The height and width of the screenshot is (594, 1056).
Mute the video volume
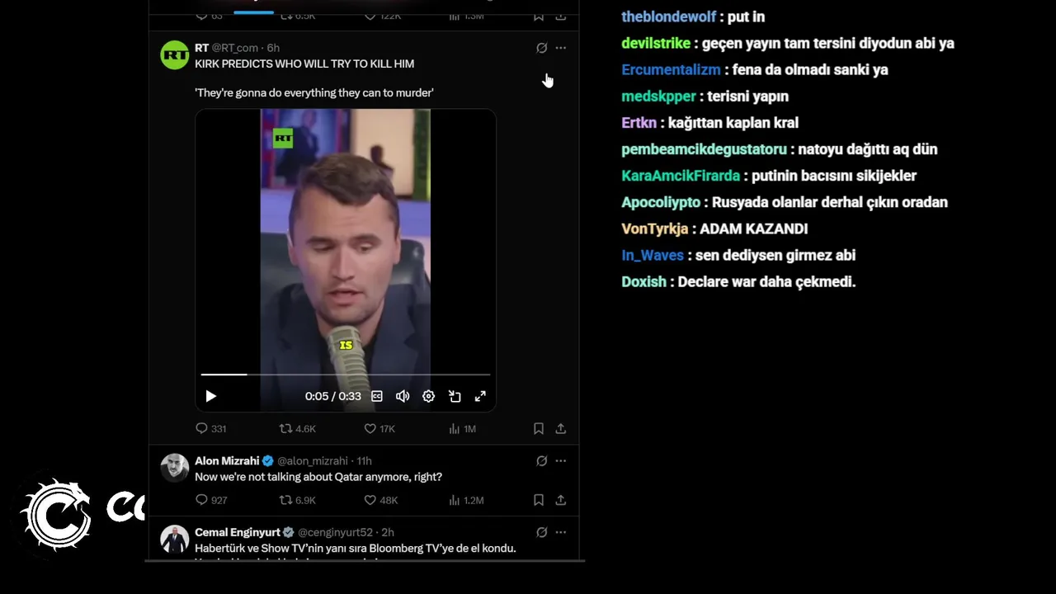tap(403, 396)
